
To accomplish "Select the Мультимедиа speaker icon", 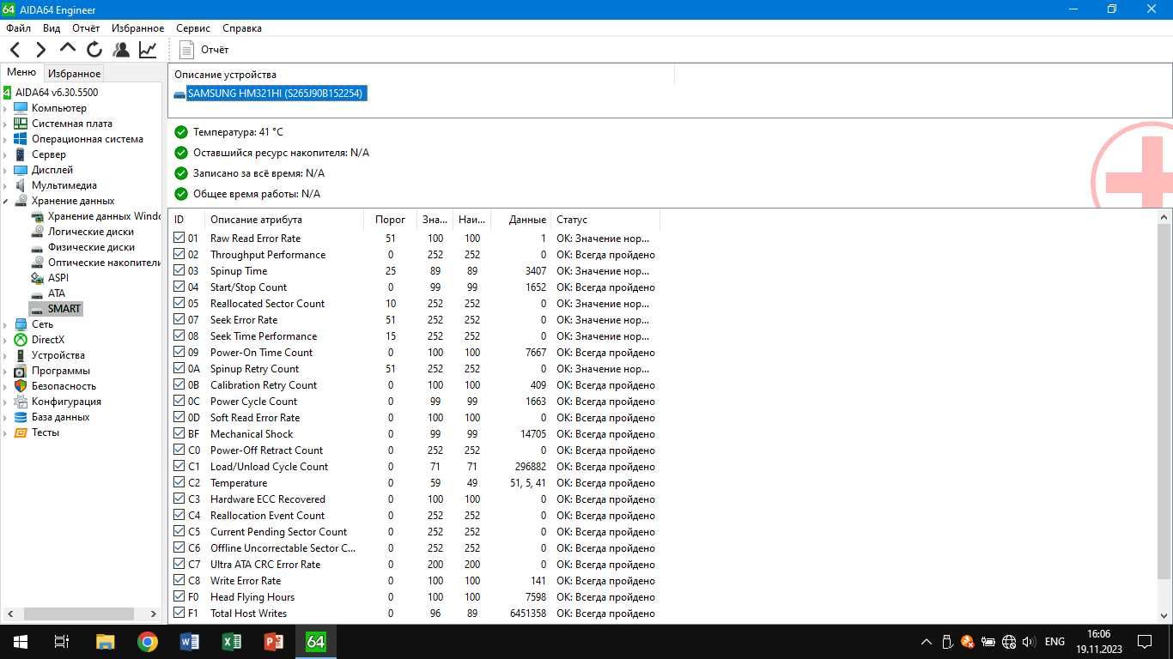I will point(21,185).
